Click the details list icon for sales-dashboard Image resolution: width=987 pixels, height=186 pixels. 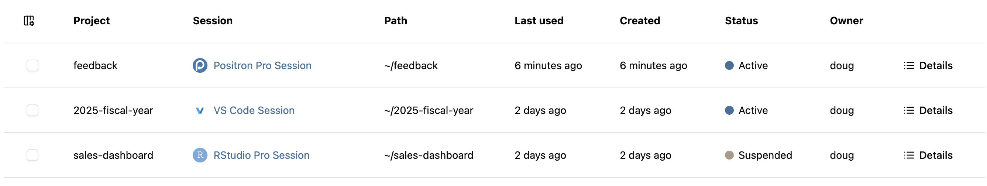click(908, 155)
